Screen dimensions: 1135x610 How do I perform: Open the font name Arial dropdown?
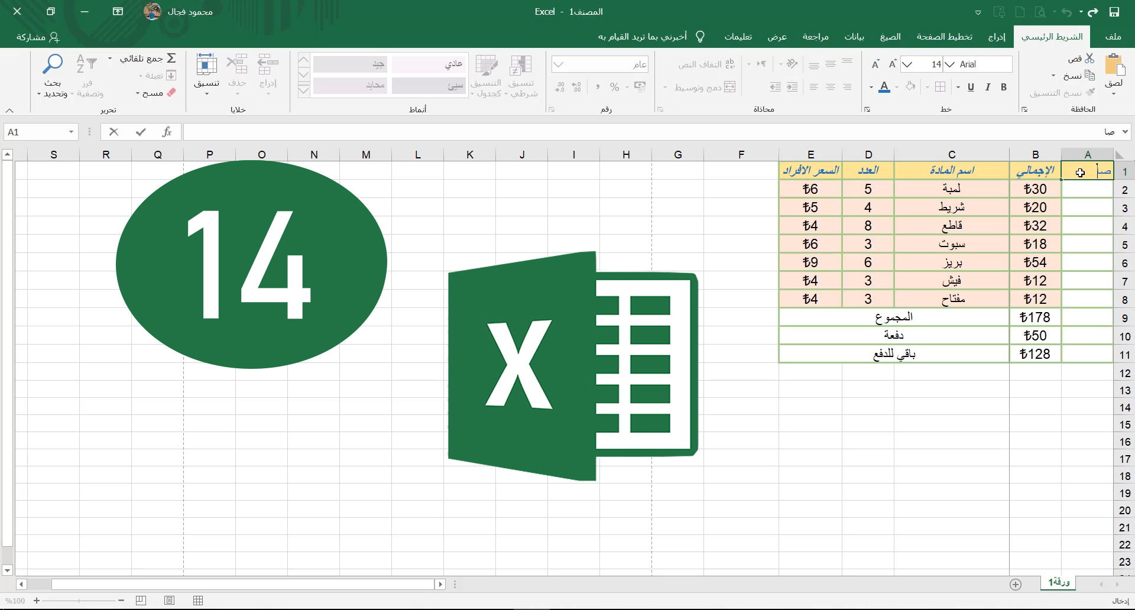point(949,64)
